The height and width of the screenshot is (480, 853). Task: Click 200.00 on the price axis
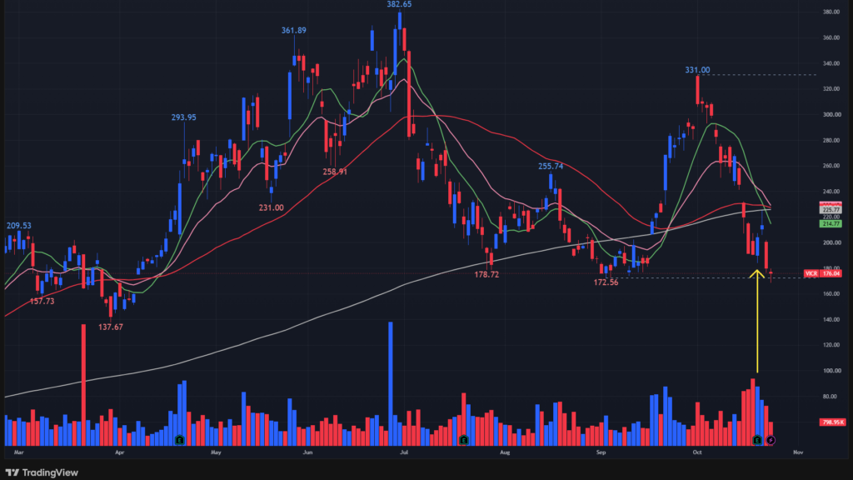pos(831,242)
